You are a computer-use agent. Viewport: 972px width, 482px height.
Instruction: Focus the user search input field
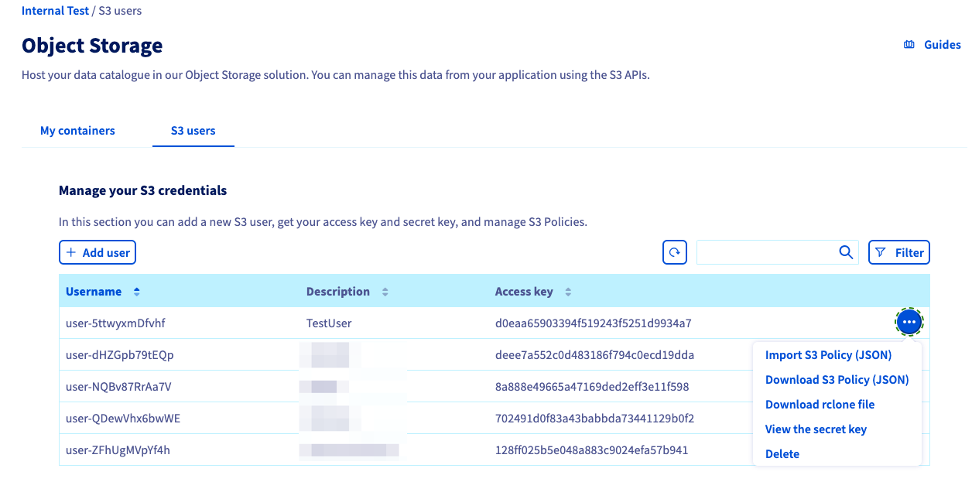pos(766,252)
